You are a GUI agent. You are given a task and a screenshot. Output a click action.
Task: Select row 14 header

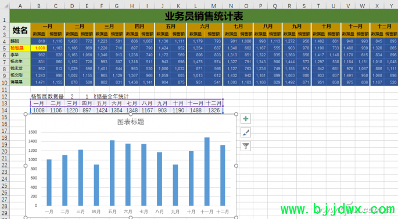[x=5, y=110]
